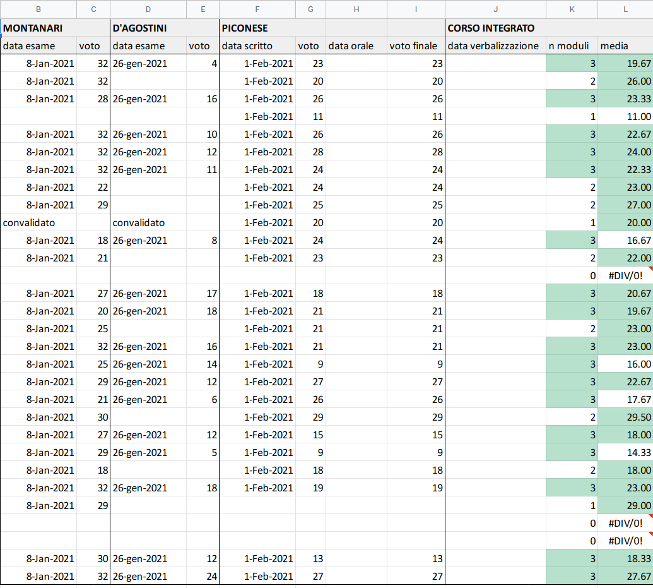Click MONTANARI voto cell showing 22
This screenshot has height=588, width=653.
93,187
